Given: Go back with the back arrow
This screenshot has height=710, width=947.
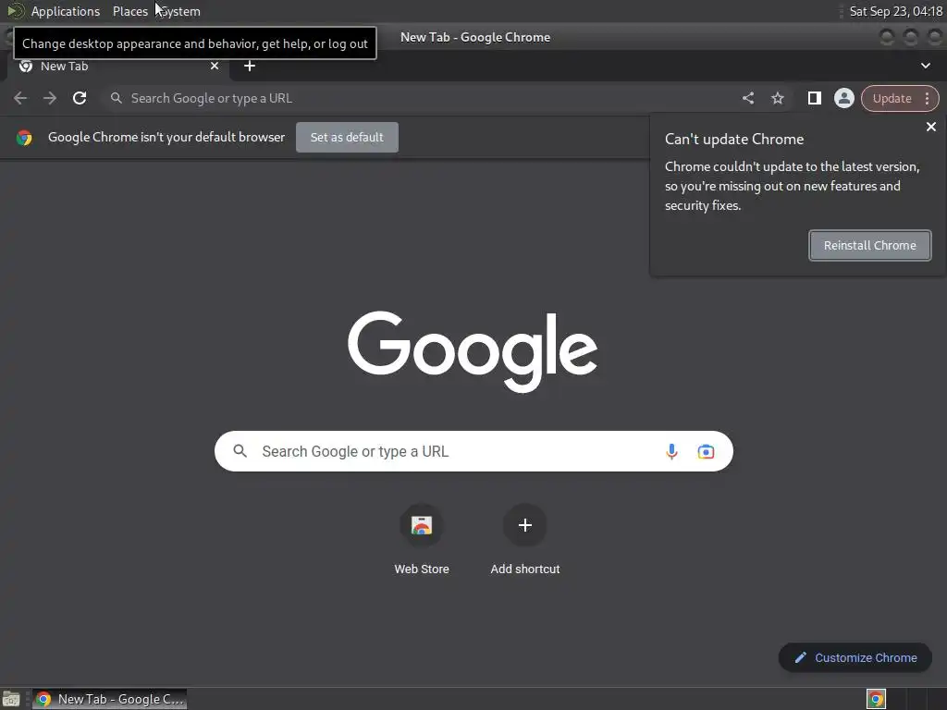Looking at the screenshot, I should point(20,98).
